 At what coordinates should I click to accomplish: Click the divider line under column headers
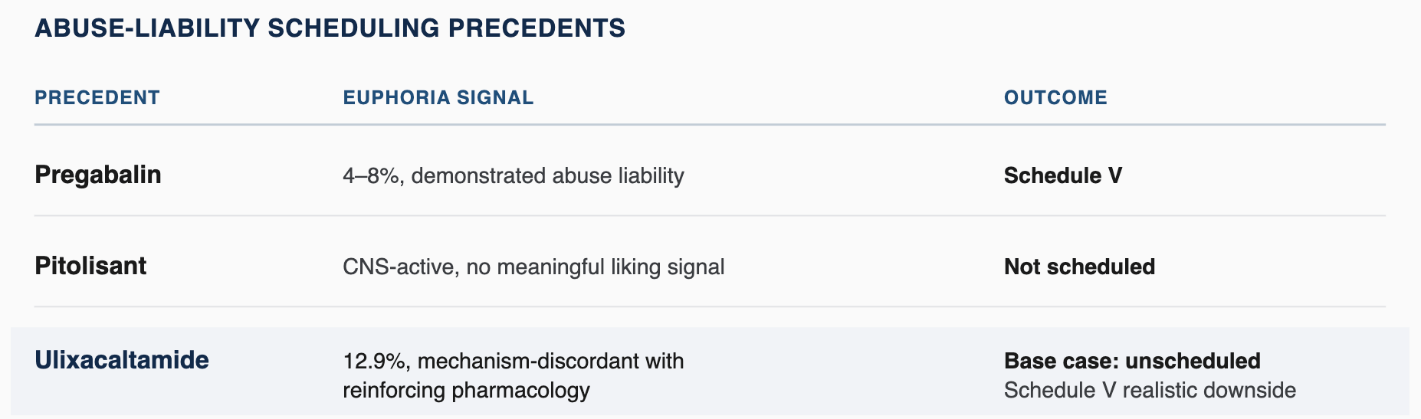point(710,124)
